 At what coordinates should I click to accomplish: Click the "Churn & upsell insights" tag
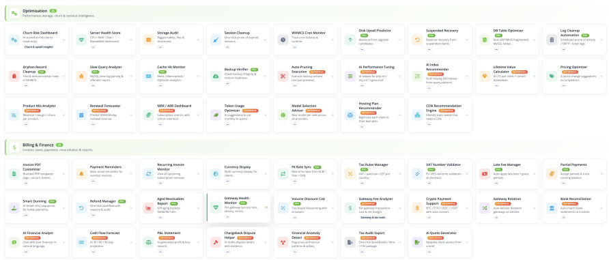click(x=39, y=47)
